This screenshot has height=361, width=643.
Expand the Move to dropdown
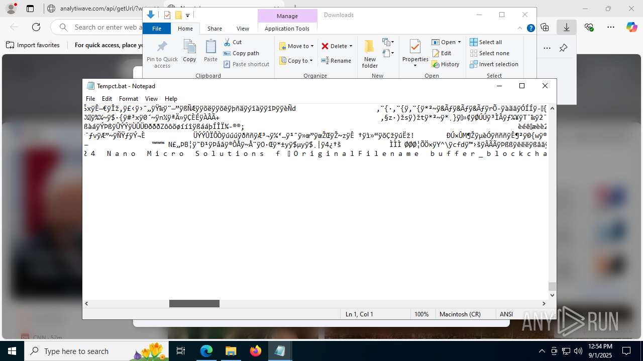pyautogui.click(x=312, y=46)
